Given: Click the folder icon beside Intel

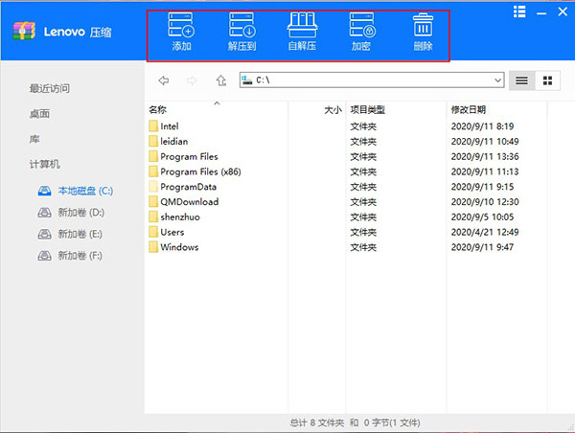Looking at the screenshot, I should click(x=153, y=126).
